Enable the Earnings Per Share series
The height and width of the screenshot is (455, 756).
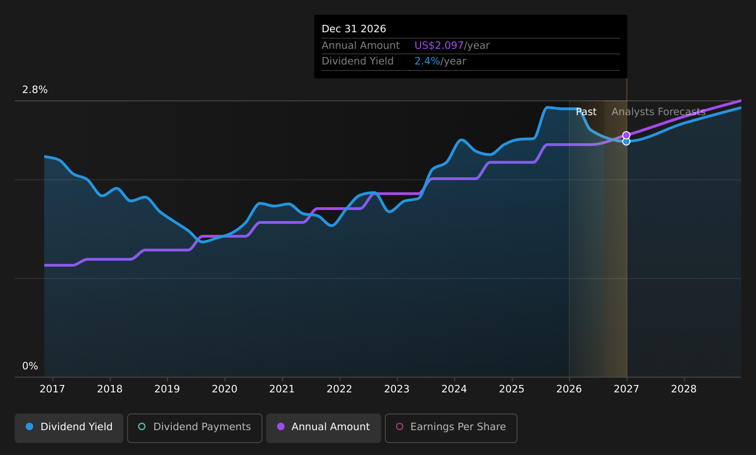click(451, 428)
